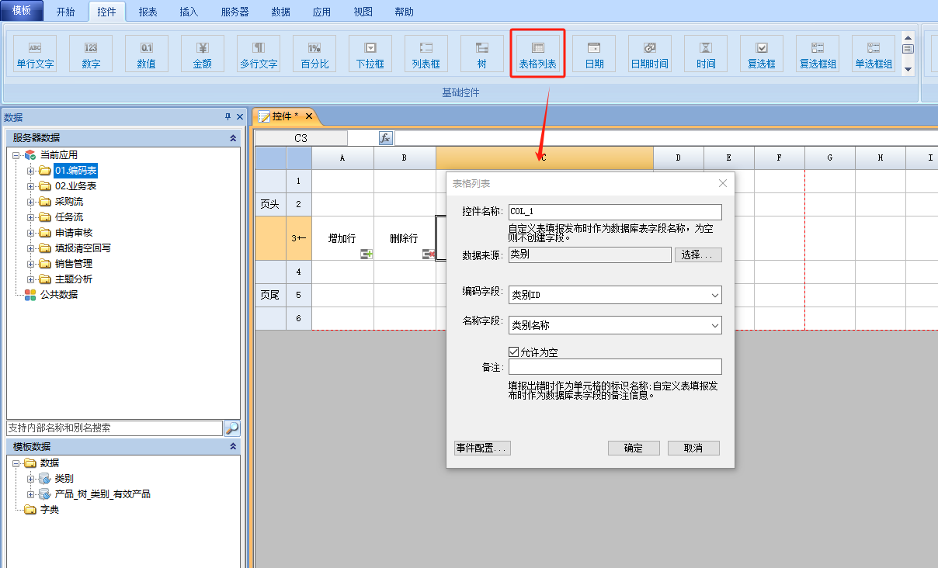Expand the 采购流 tree folder
Viewport: 938px width, 568px height.
coord(31,202)
